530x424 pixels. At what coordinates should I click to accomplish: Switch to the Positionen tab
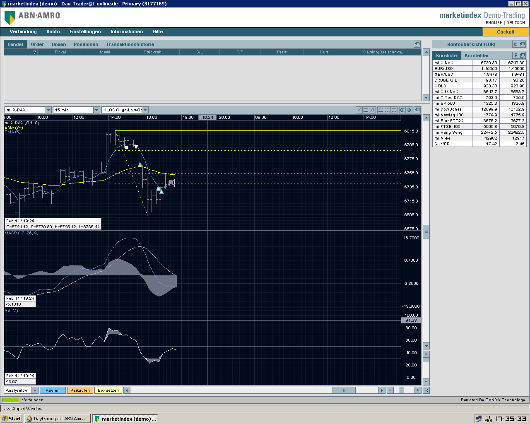(x=86, y=44)
